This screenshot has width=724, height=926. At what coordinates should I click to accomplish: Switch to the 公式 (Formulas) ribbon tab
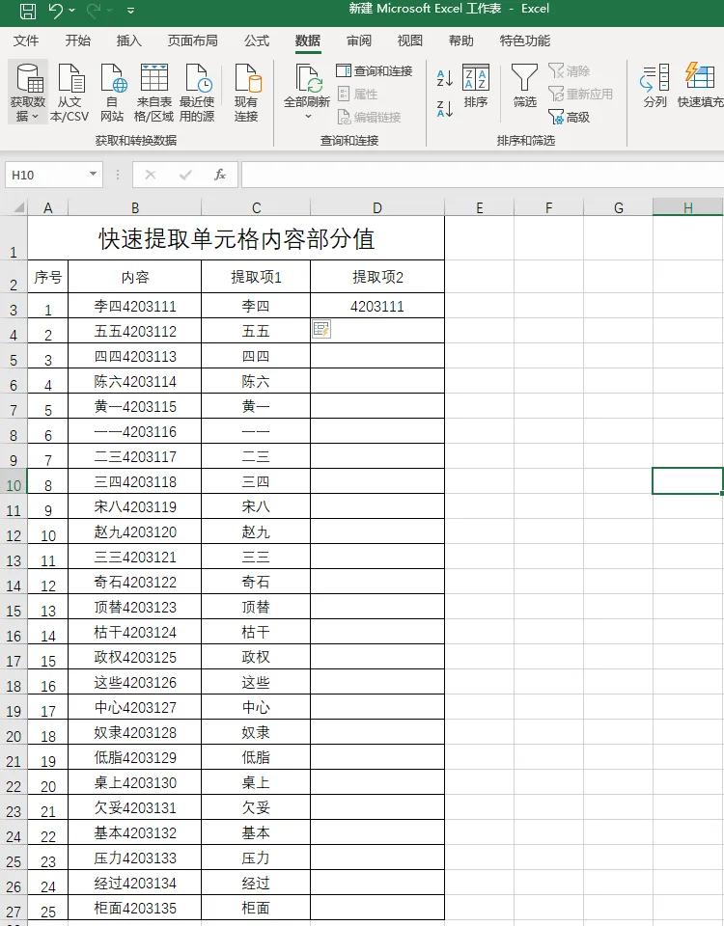pyautogui.click(x=257, y=41)
